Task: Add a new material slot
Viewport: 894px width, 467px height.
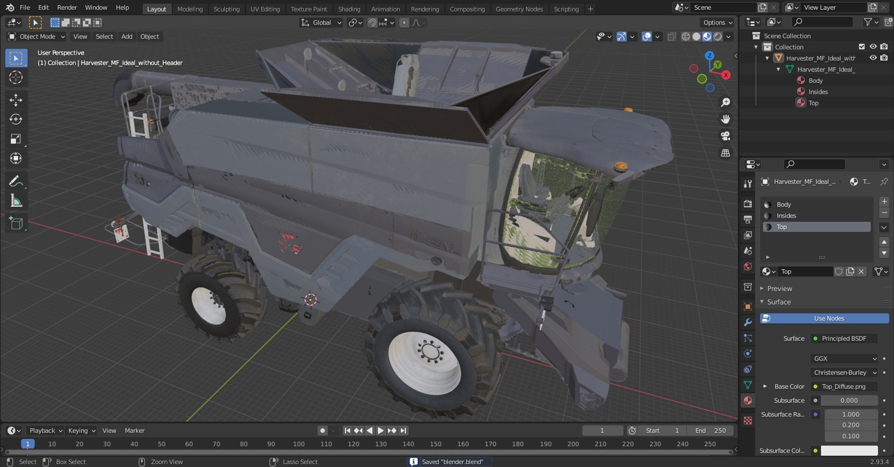Action: point(884,201)
